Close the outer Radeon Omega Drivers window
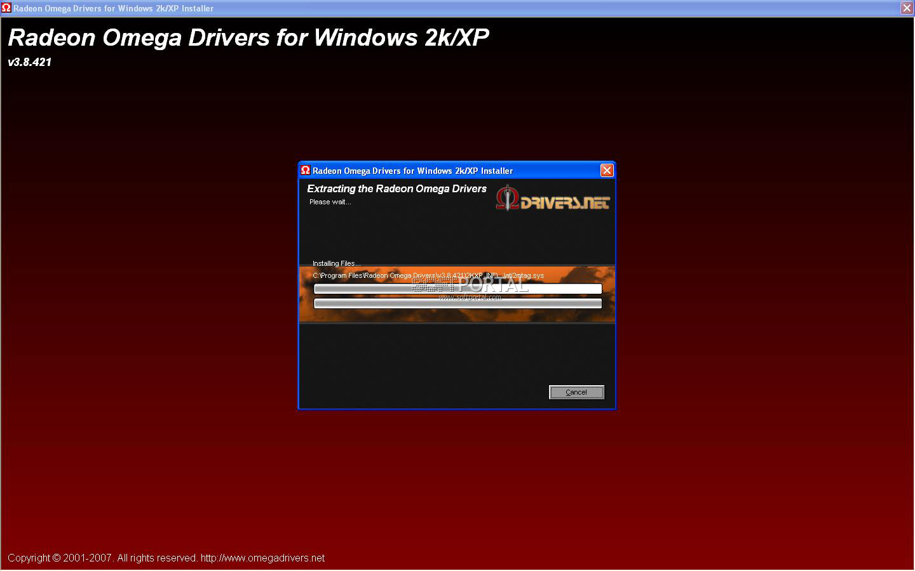The width and height of the screenshot is (915, 571). click(907, 8)
